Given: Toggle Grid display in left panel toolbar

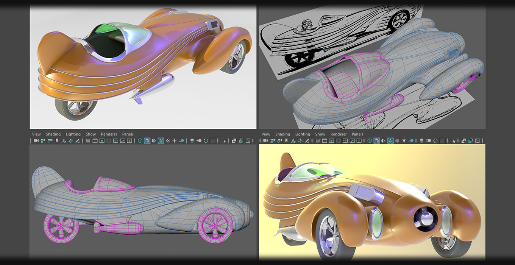Looking at the screenshot, I should click(88, 140).
